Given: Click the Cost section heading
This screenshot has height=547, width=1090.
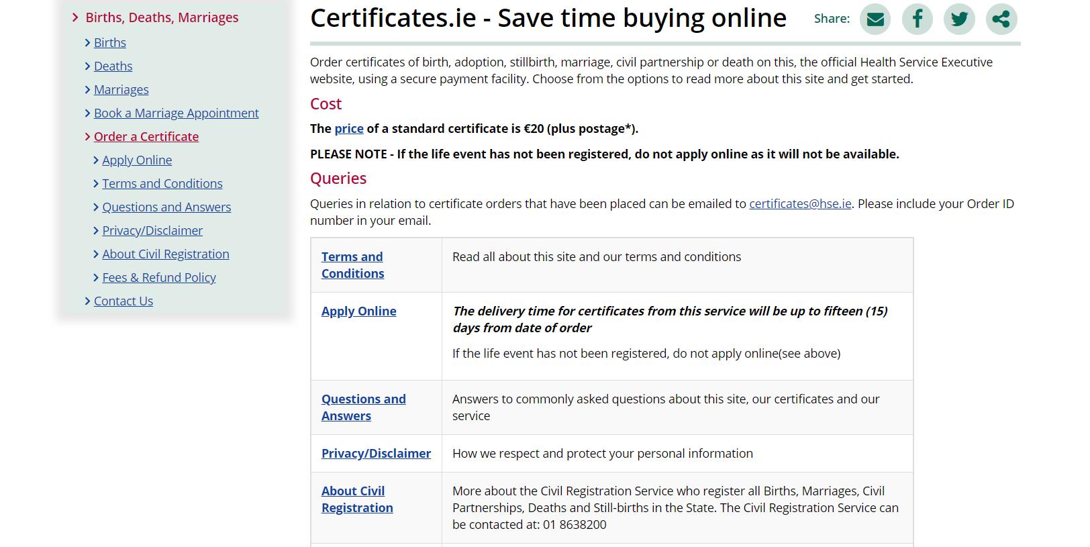Looking at the screenshot, I should (326, 103).
